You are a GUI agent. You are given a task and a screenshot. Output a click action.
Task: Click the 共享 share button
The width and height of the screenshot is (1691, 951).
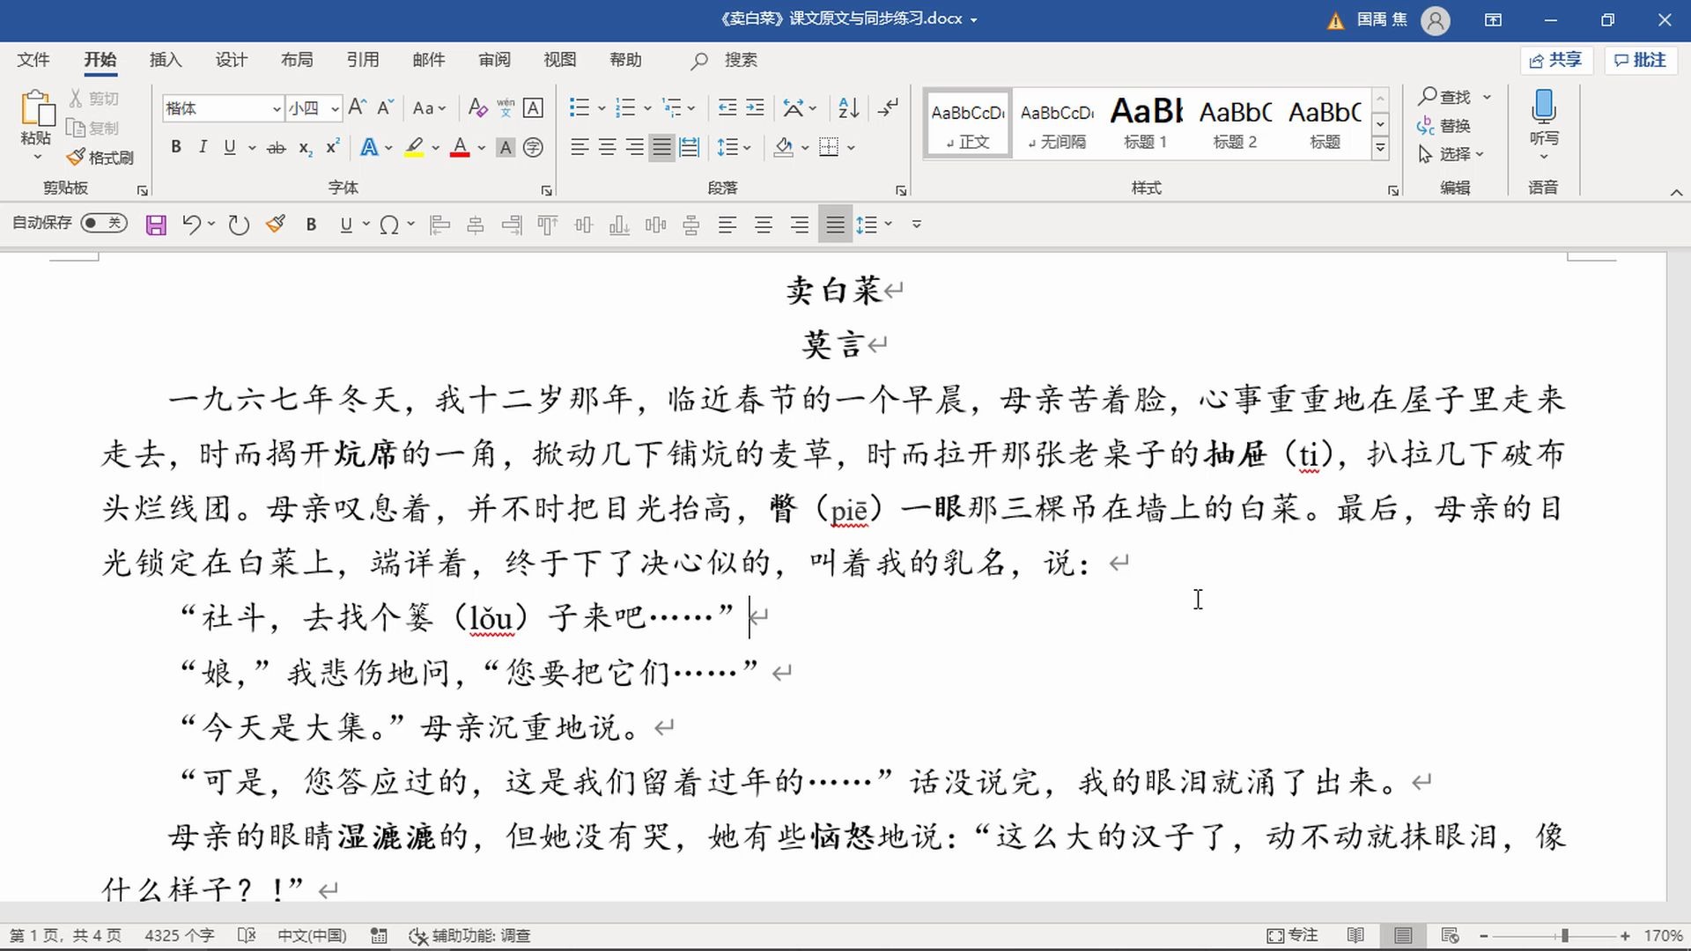pos(1556,60)
